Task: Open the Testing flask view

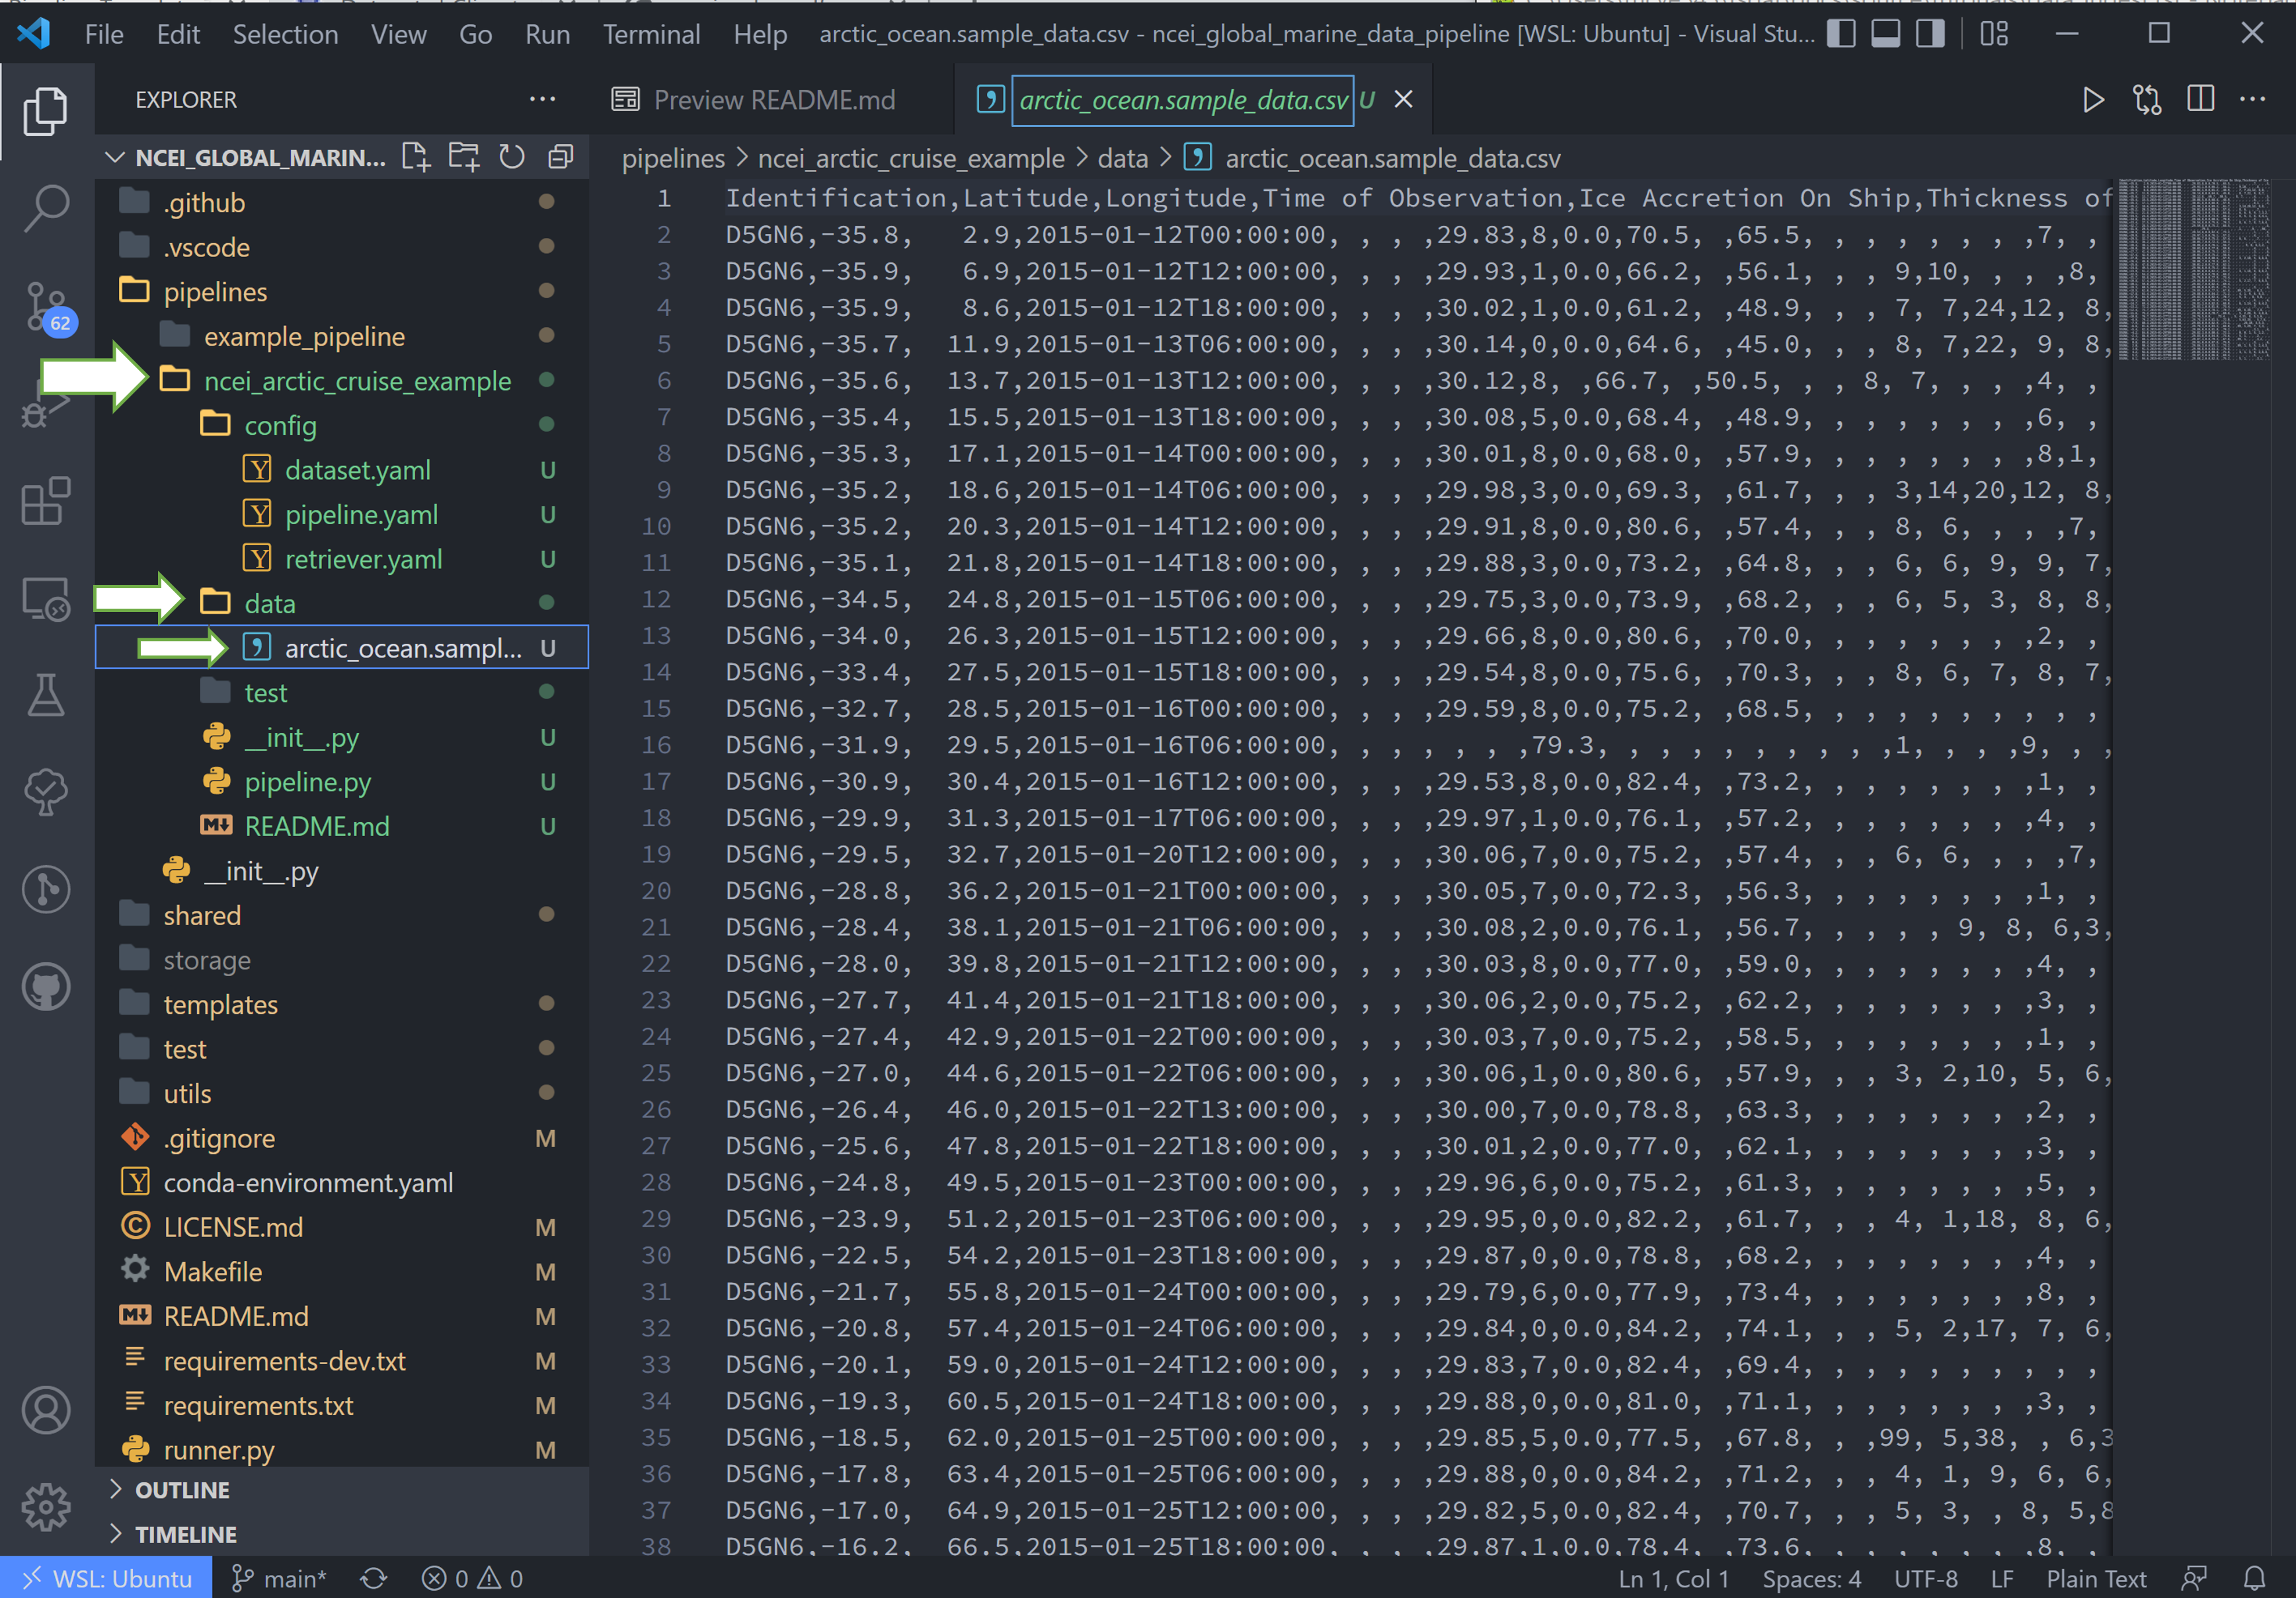Action: click(x=46, y=695)
